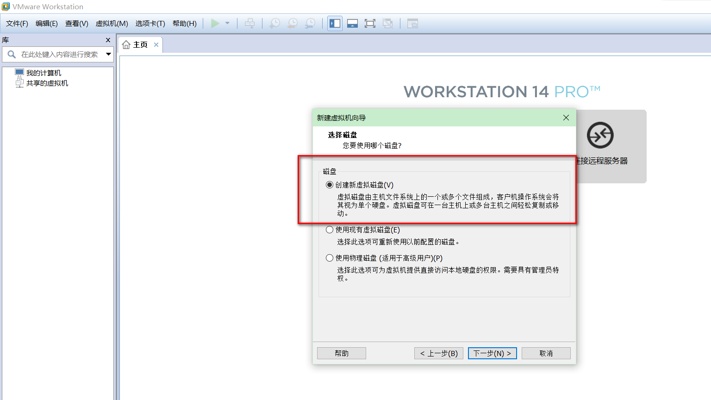711x400 pixels.
Task: Select 创建新虚拟磁盘(V) radio button
Action: pos(330,184)
